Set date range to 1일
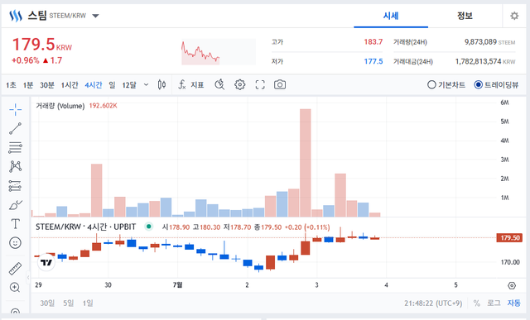 pyautogui.click(x=88, y=303)
